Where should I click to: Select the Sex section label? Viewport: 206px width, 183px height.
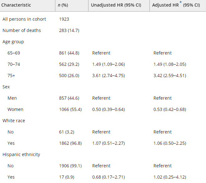[x=6, y=87]
